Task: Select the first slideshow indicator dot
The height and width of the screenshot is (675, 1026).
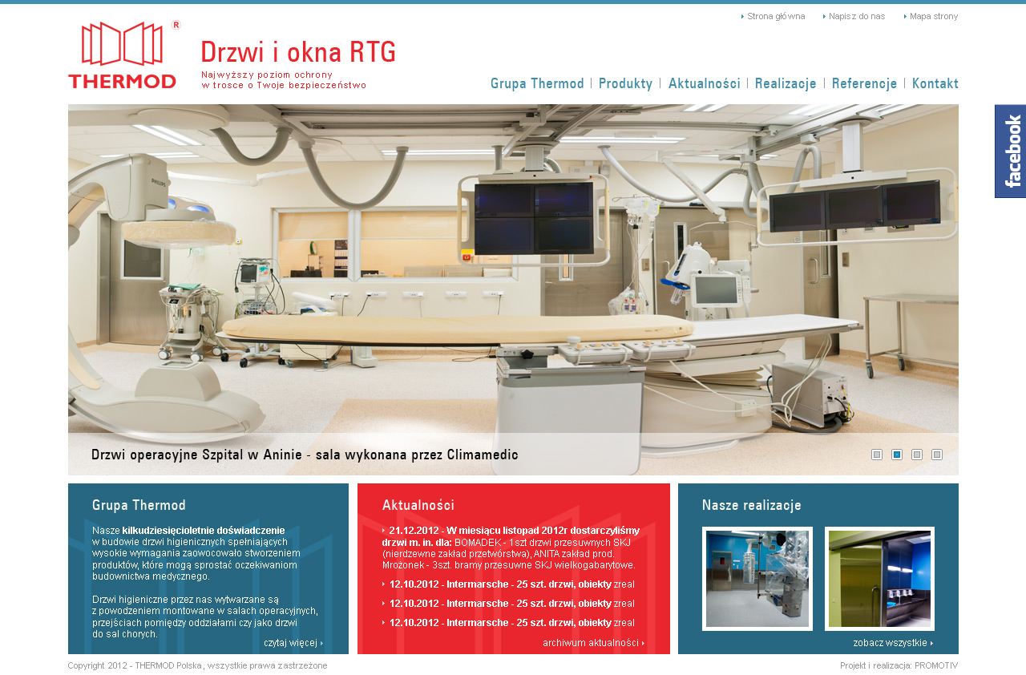Action: tap(877, 455)
